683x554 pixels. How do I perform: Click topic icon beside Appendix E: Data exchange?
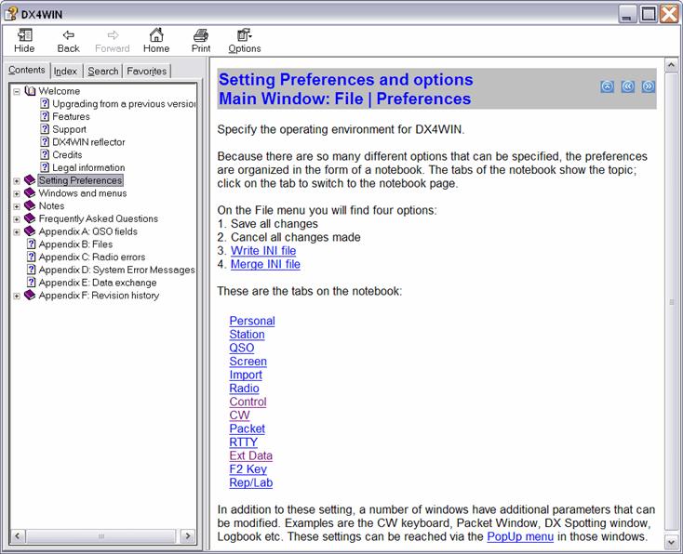point(31,283)
